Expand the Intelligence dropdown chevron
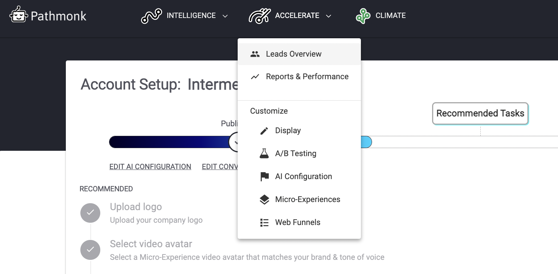This screenshot has width=558, height=274. coord(225,16)
